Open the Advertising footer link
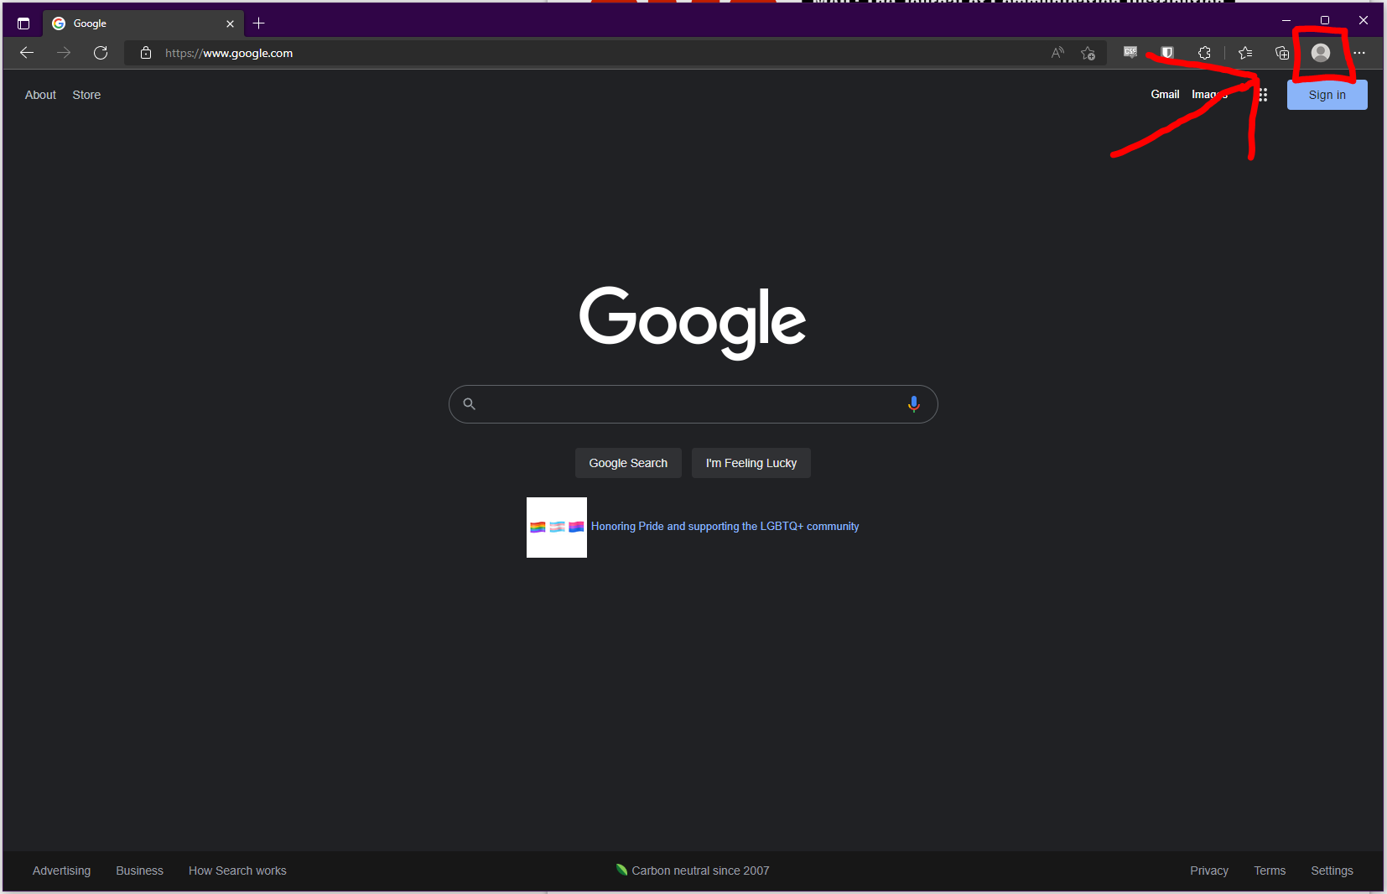1387x894 pixels. tap(61, 871)
